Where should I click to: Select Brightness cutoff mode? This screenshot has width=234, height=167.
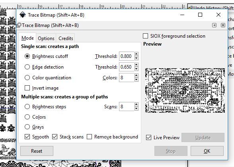(x=27, y=56)
